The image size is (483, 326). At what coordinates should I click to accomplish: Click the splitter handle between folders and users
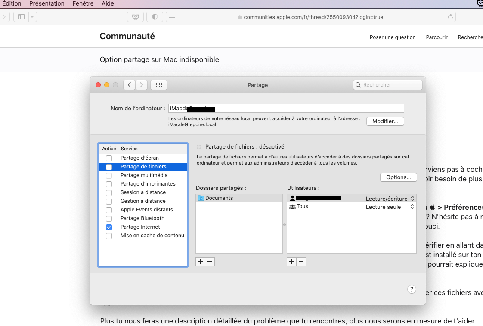coord(285,225)
